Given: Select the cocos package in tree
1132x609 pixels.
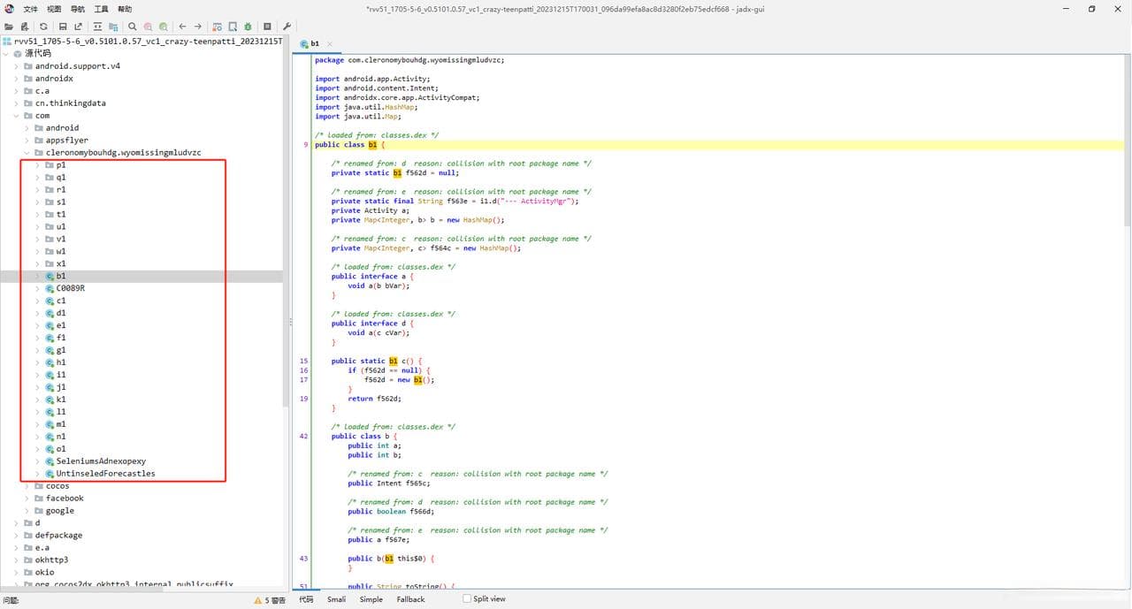Looking at the screenshot, I should tap(57, 486).
